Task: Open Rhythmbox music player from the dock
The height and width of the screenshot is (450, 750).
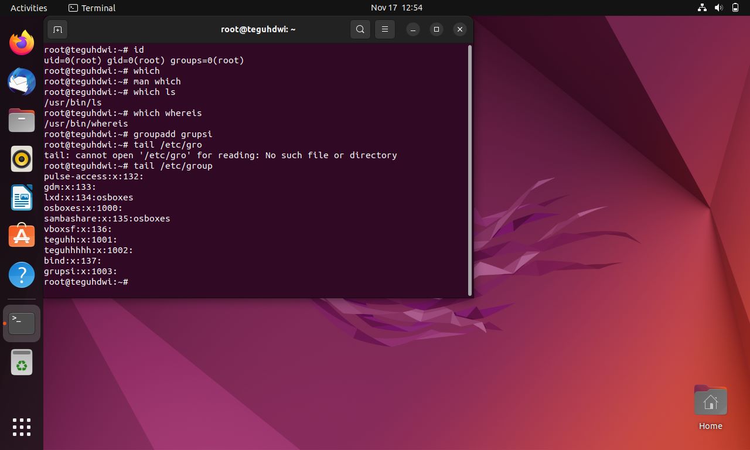Action: pyautogui.click(x=22, y=159)
